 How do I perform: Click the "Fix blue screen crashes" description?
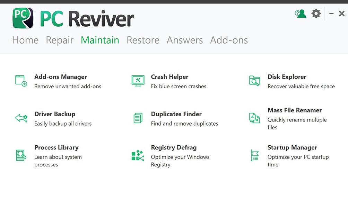click(179, 86)
